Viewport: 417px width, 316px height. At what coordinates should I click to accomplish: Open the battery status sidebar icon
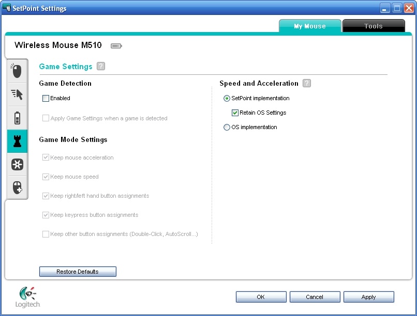click(17, 118)
